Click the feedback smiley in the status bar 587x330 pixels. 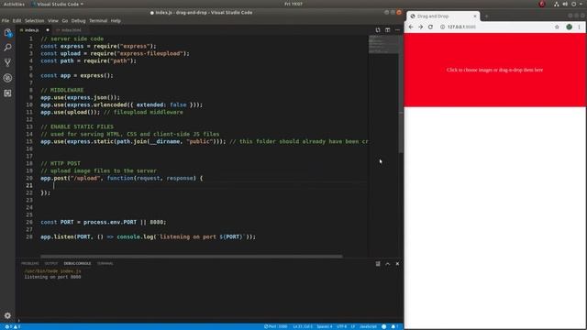[x=383, y=326]
